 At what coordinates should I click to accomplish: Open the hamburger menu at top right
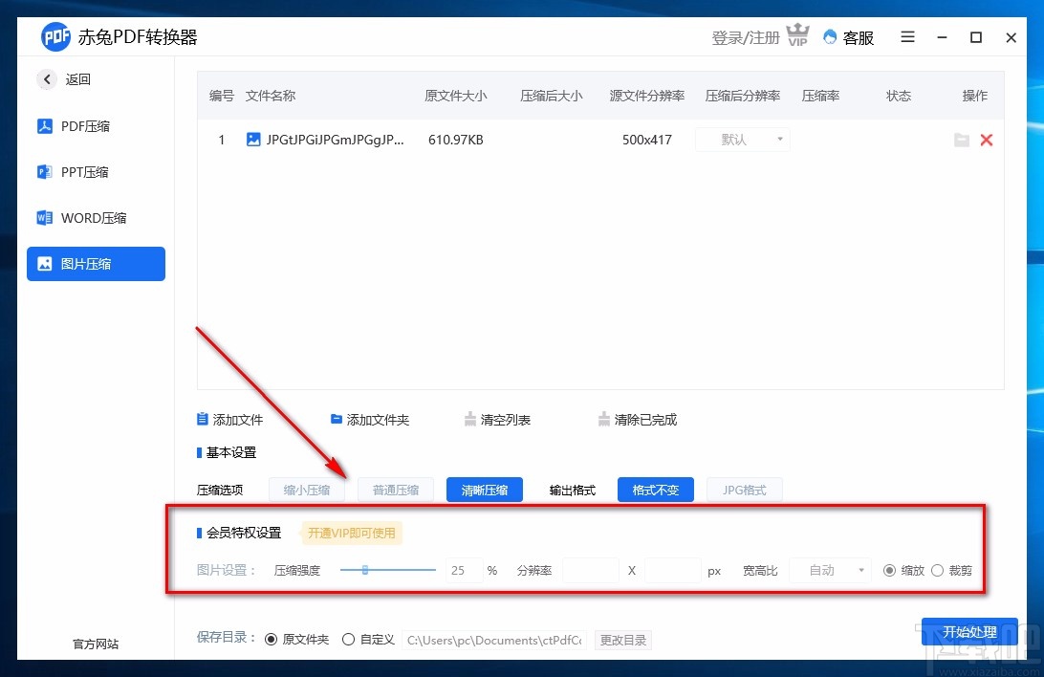coord(907,37)
